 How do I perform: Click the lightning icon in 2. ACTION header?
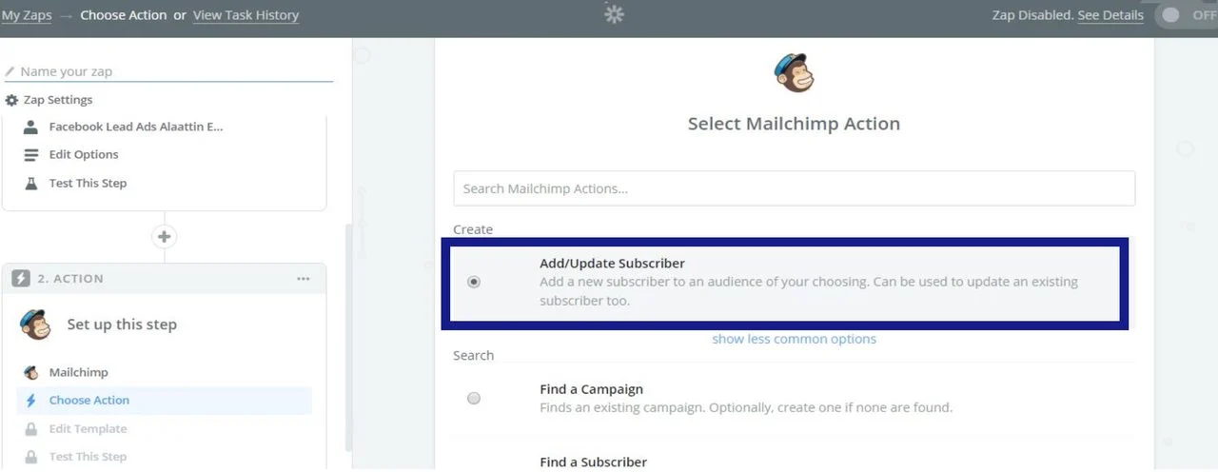(21, 278)
